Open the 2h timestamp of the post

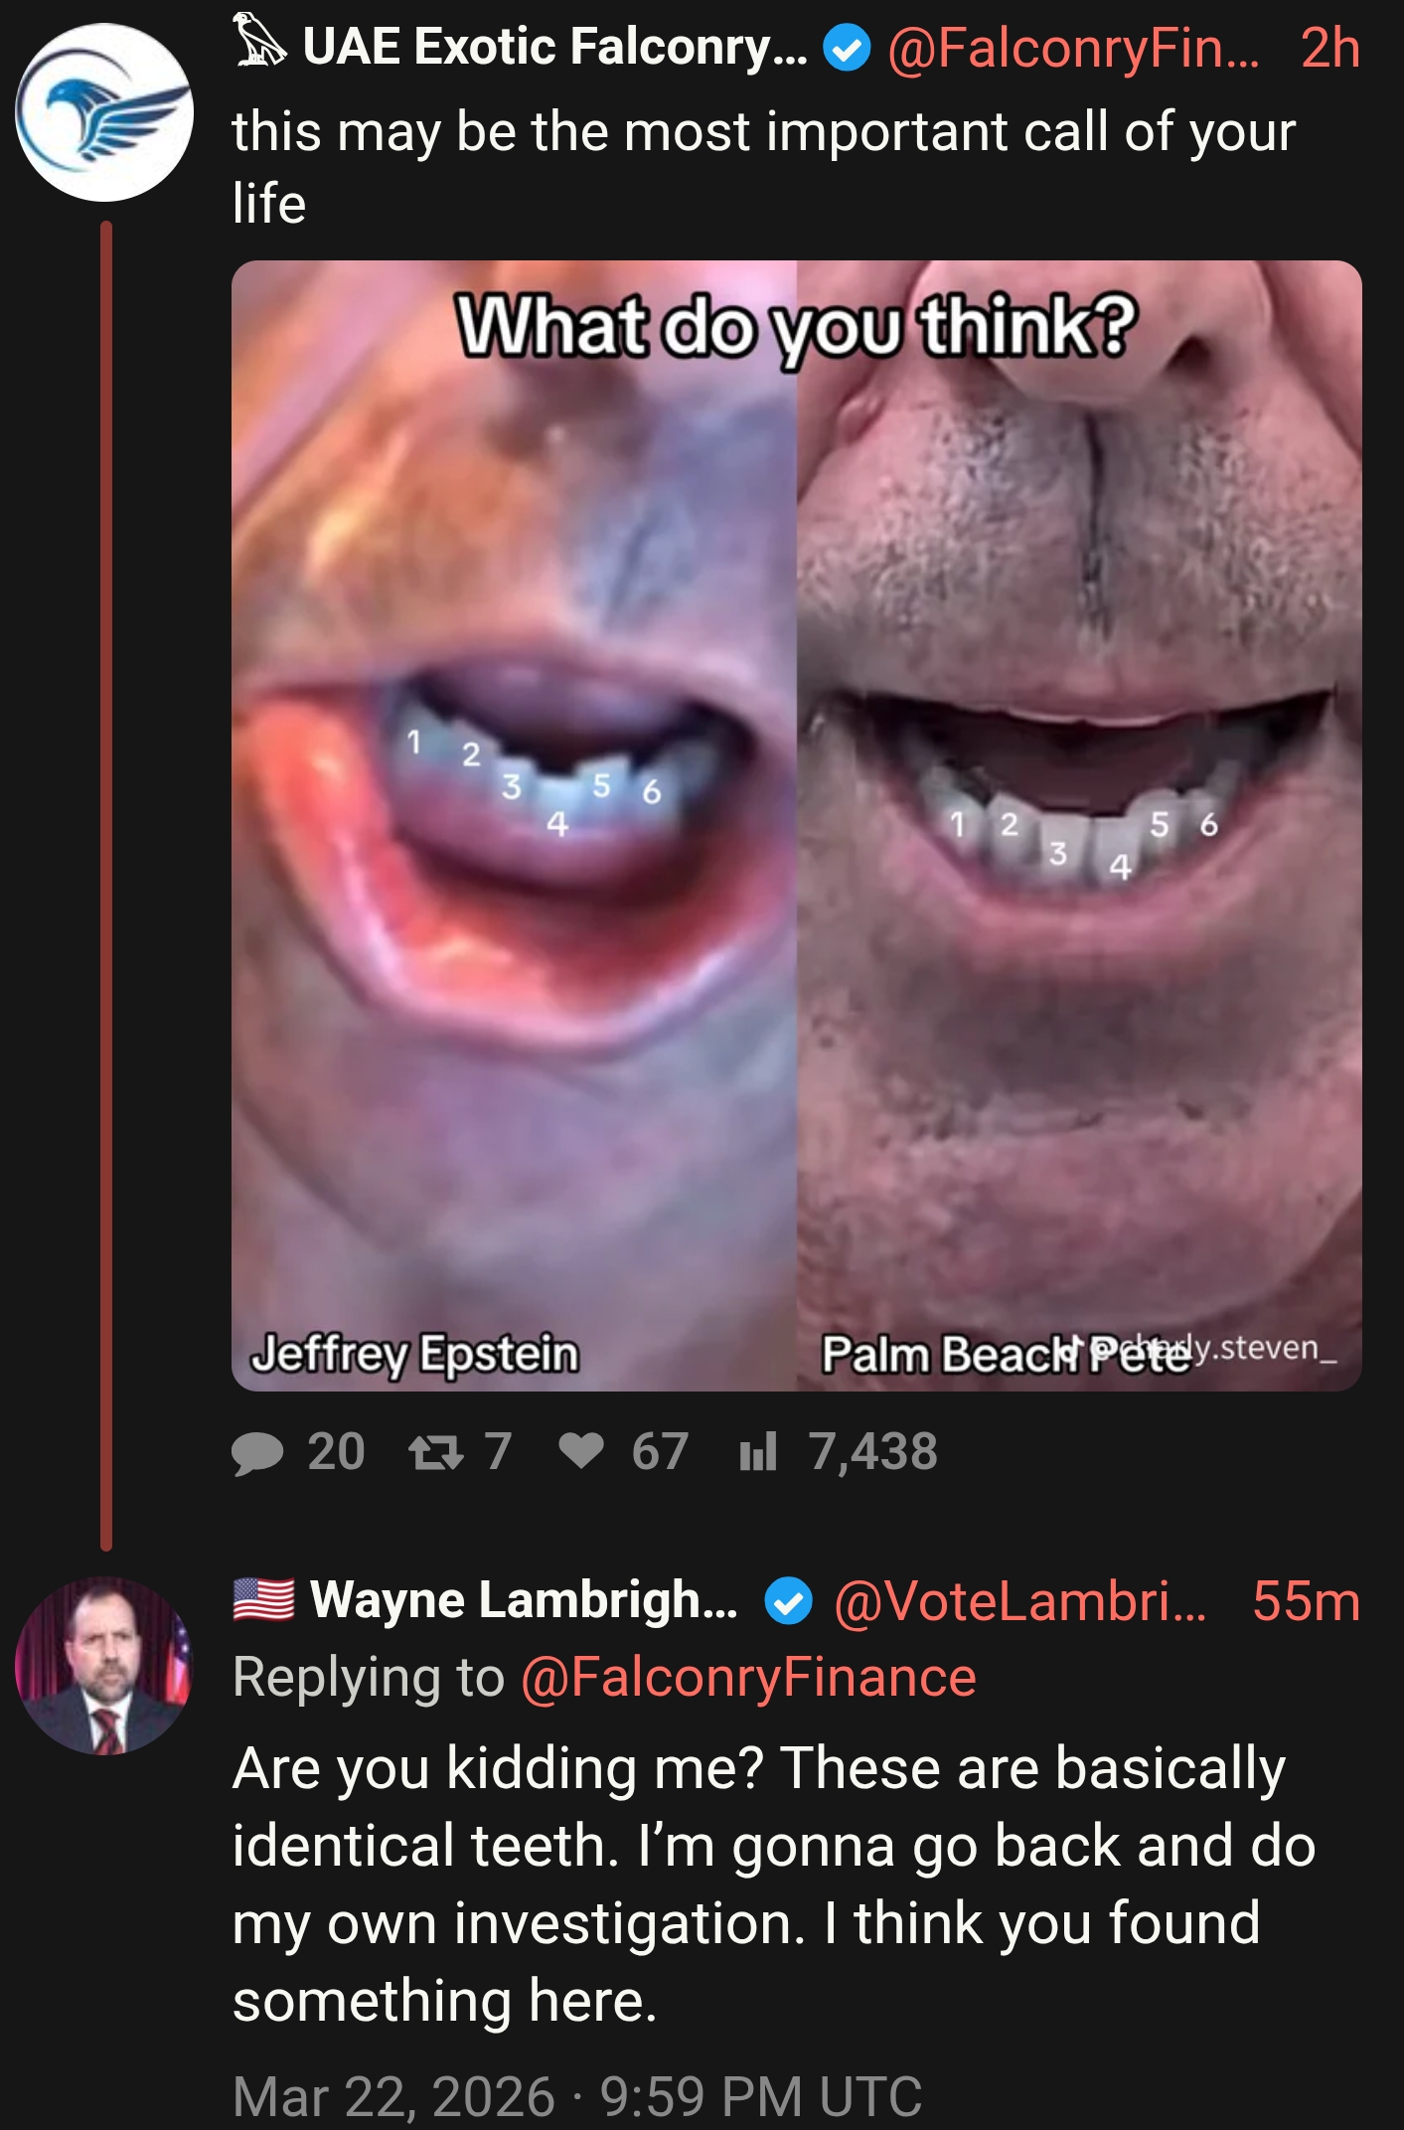click(1329, 48)
